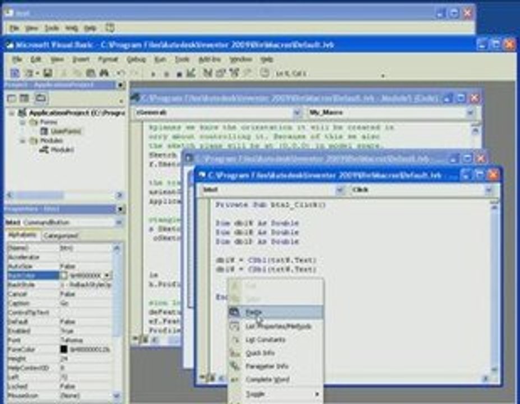Open the Insert UserForm icon's dropdown arrow
Viewport: 520px width, 404px height.
pos(38,73)
